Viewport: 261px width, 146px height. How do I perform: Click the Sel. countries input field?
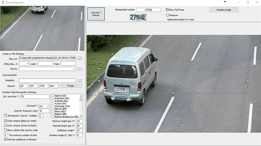click(x=34, y=97)
